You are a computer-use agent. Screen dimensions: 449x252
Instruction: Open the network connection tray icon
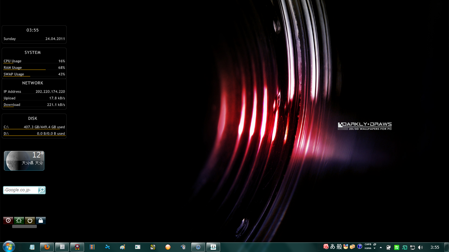pos(413,247)
